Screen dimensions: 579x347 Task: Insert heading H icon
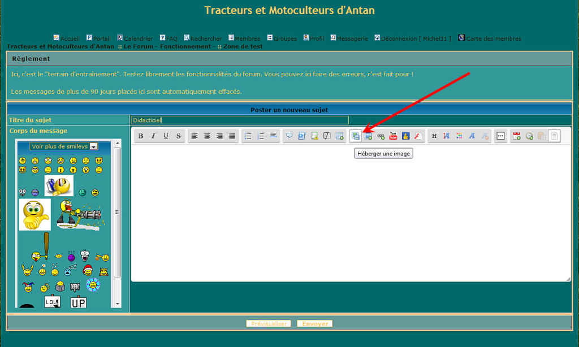coord(434,136)
